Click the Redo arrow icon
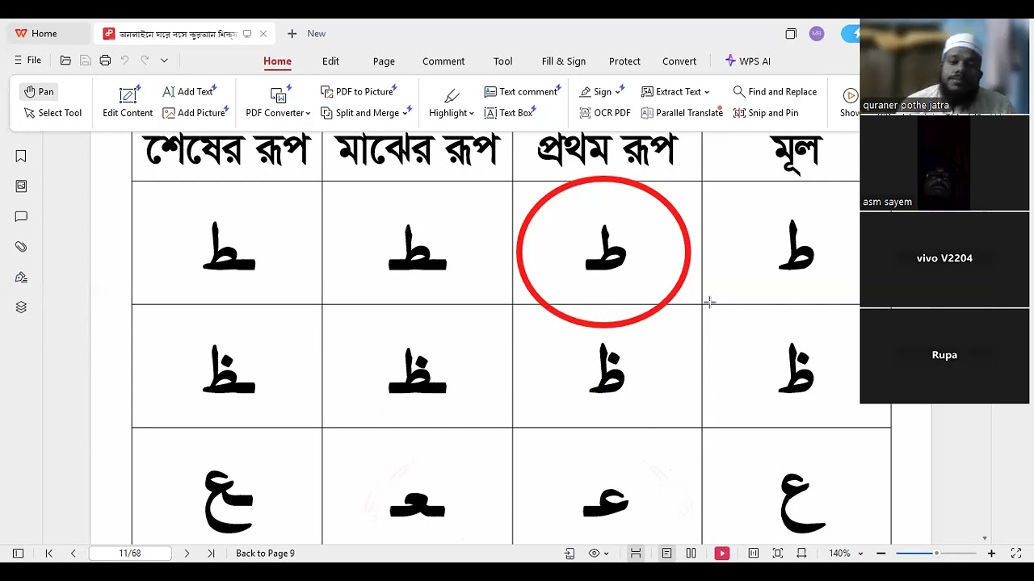The image size is (1034, 581). pos(145,61)
